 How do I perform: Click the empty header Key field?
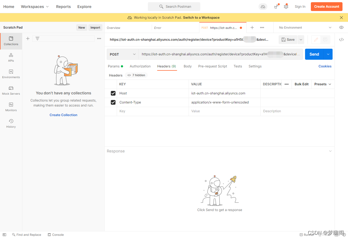pos(153,111)
